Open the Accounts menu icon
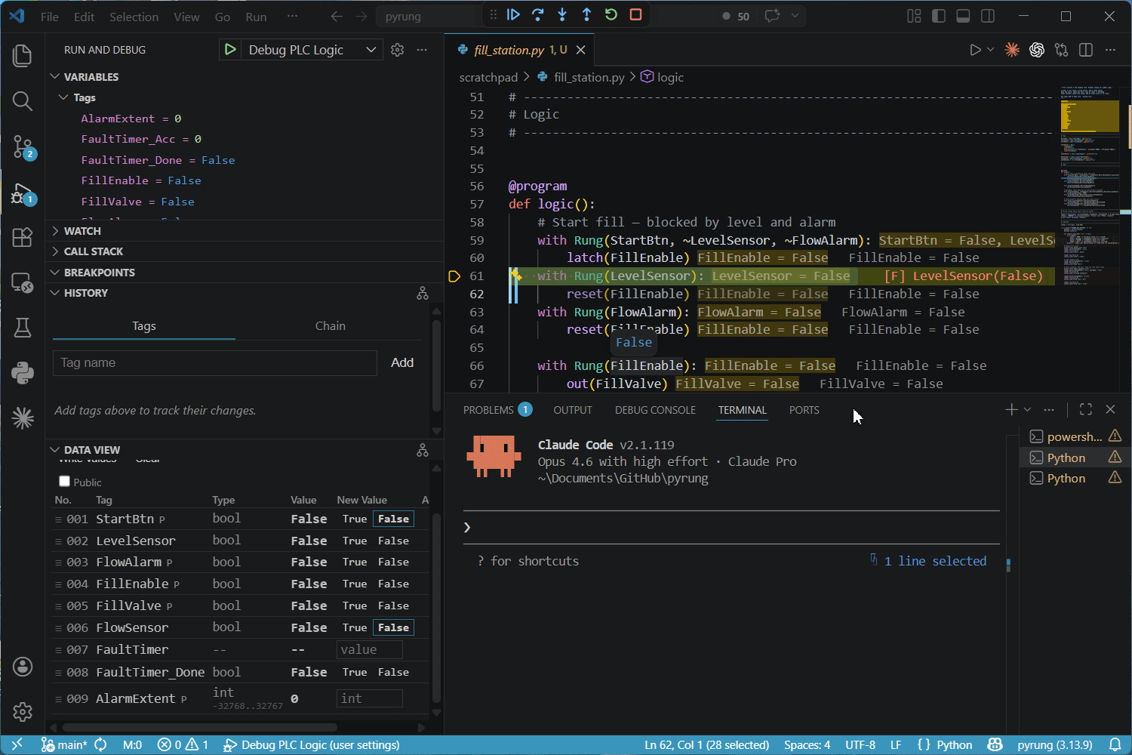This screenshot has height=755, width=1132. click(23, 667)
